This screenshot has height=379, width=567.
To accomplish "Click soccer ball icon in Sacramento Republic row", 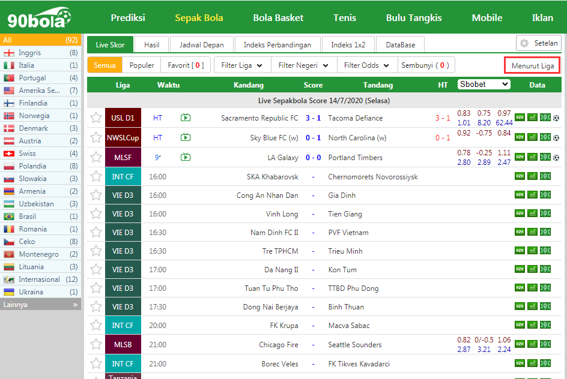I will click(x=556, y=118).
